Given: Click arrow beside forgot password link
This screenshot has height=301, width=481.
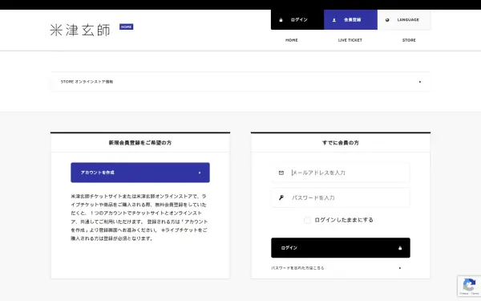Looking at the screenshot, I should pos(400,268).
